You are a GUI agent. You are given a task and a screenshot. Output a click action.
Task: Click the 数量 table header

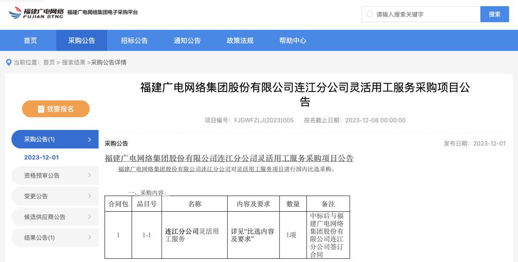(x=293, y=204)
